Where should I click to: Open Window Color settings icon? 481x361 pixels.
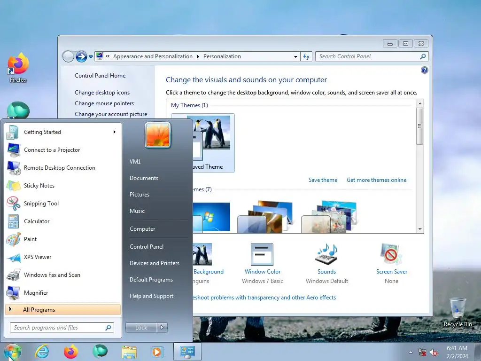[x=262, y=254]
